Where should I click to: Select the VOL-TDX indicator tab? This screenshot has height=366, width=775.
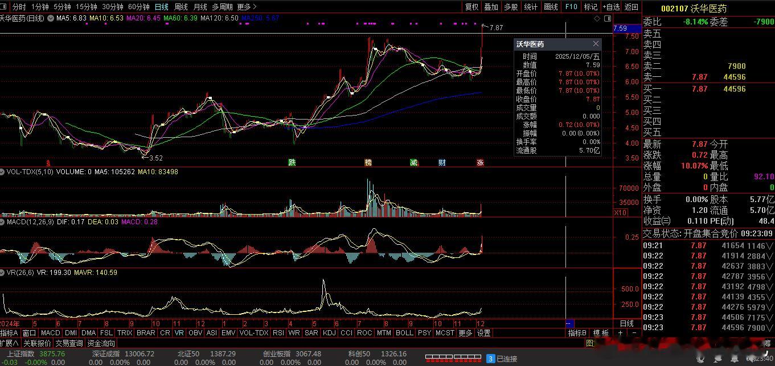pos(254,333)
